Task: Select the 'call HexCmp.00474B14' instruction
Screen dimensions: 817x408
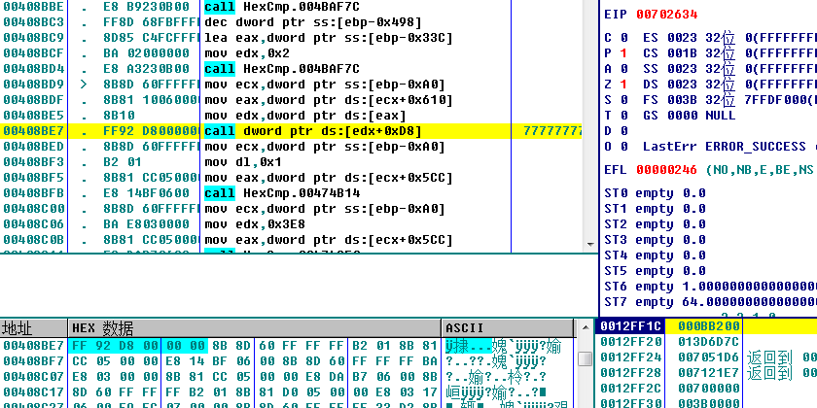Action: [282, 193]
